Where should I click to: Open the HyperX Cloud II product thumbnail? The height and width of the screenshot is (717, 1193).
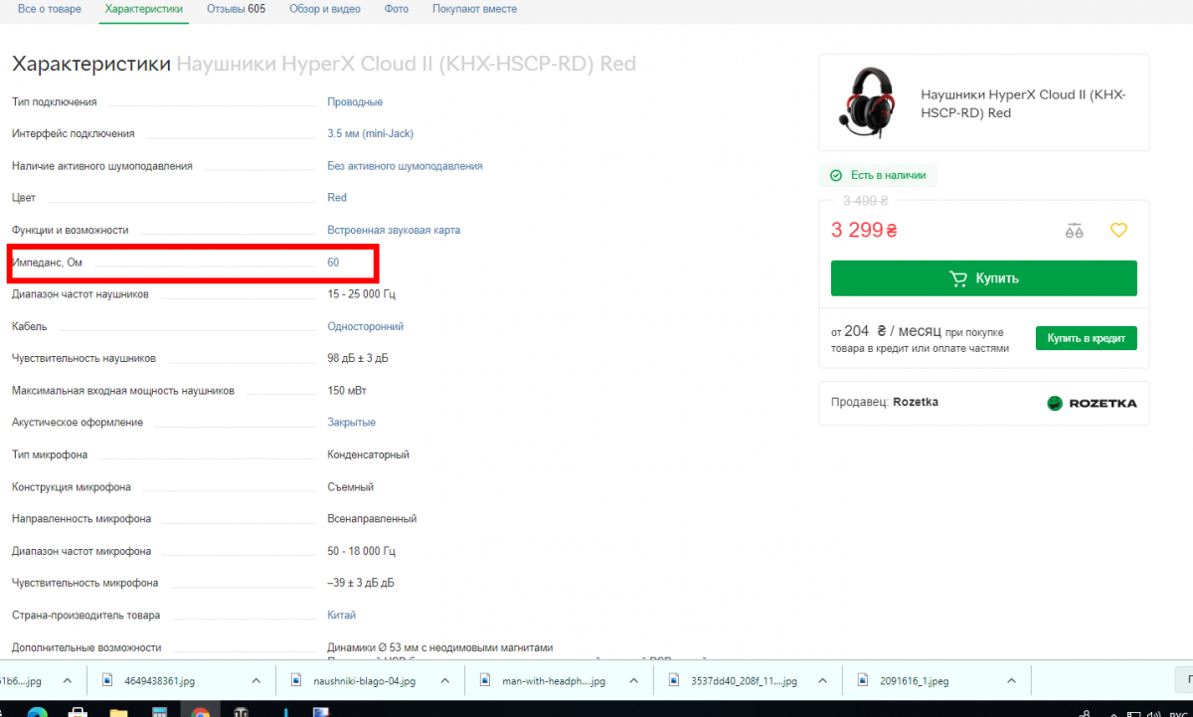[x=865, y=101]
